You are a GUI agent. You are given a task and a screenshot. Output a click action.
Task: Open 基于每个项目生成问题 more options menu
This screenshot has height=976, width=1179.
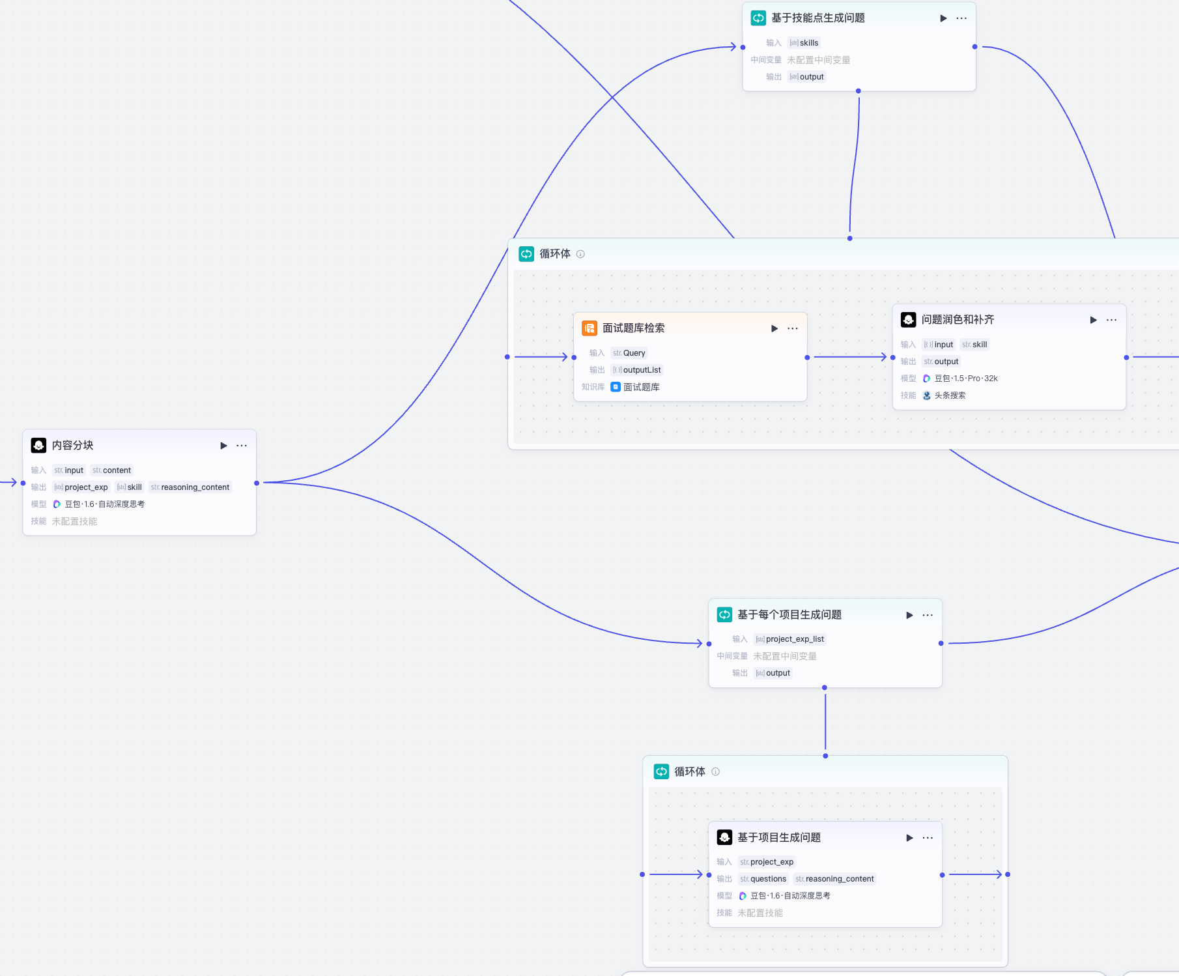pyautogui.click(x=928, y=615)
